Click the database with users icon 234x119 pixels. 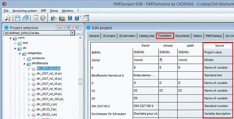62,18
